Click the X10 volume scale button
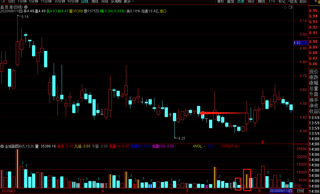This screenshot has width=320, height=194. click(297, 186)
